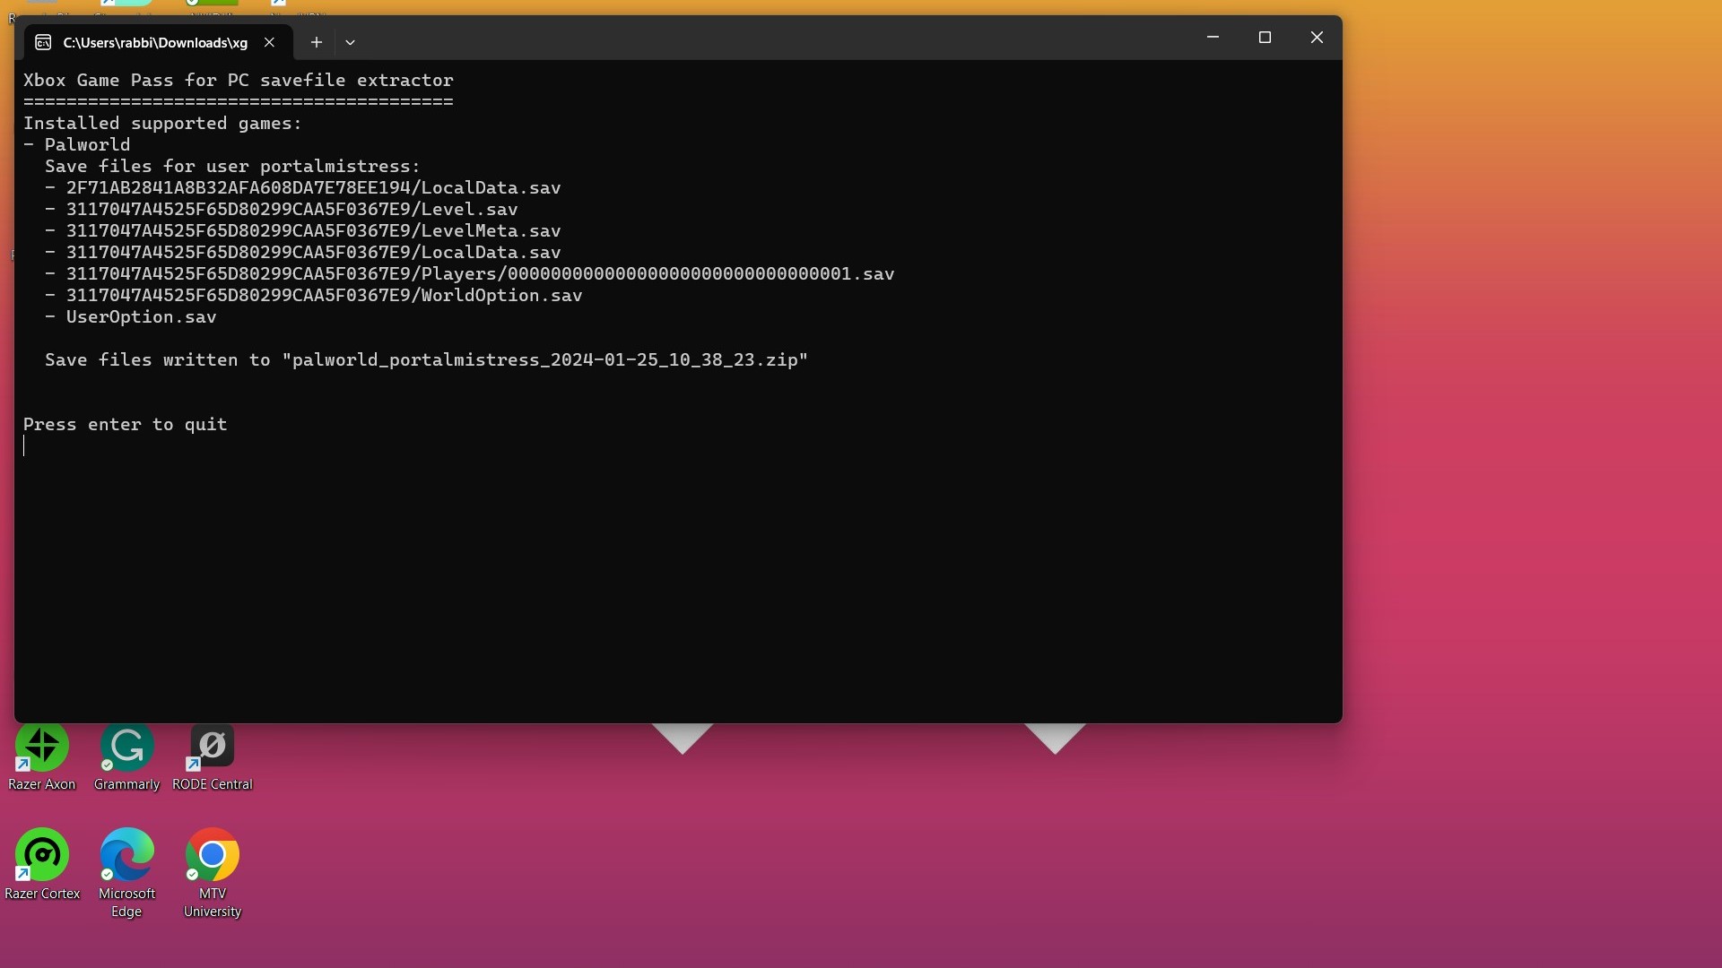
Task: Click the terminal icon in the tab
Action: click(43, 42)
